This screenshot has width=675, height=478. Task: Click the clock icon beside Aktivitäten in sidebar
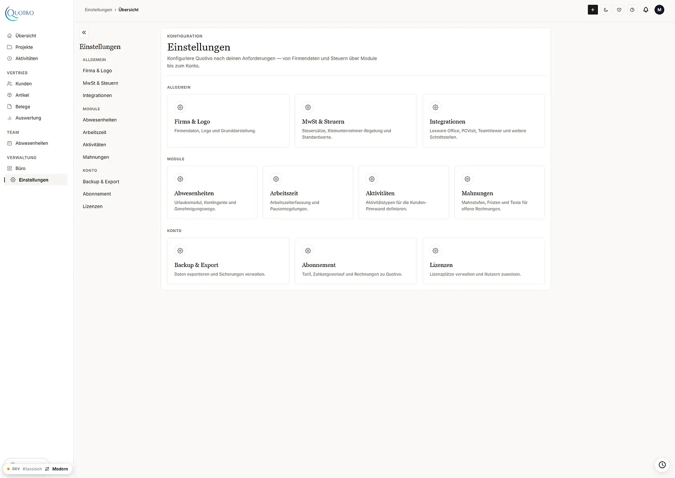[x=9, y=58]
